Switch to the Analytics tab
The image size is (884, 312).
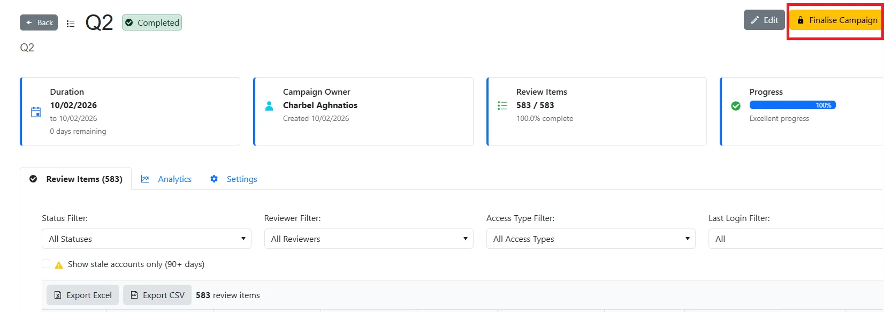coord(174,179)
